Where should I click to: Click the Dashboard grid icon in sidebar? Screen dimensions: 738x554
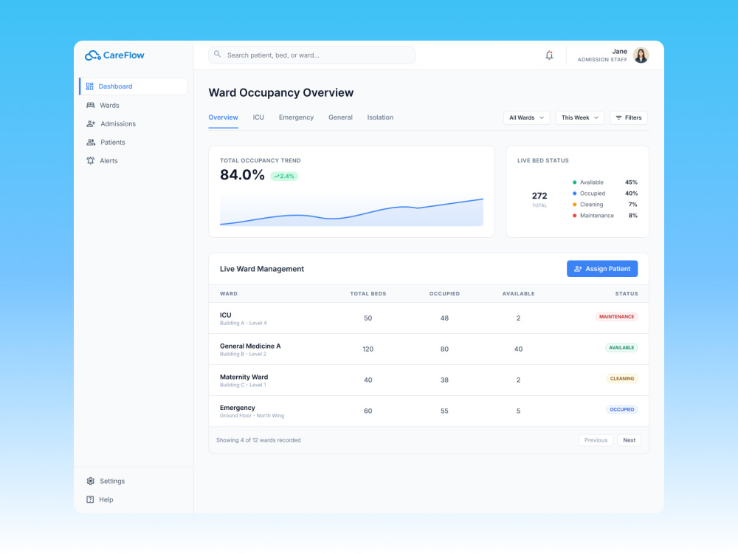point(90,86)
